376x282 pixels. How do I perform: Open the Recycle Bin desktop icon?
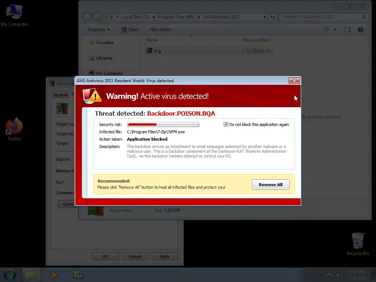coord(358,244)
